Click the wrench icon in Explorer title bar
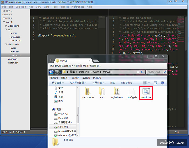This screenshot has width=189, height=148. tap(51, 60)
